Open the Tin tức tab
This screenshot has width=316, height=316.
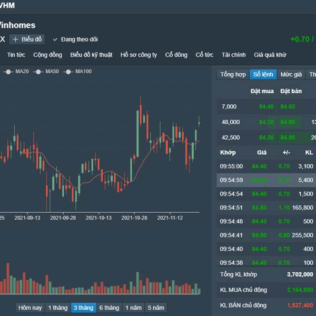pos(16,55)
